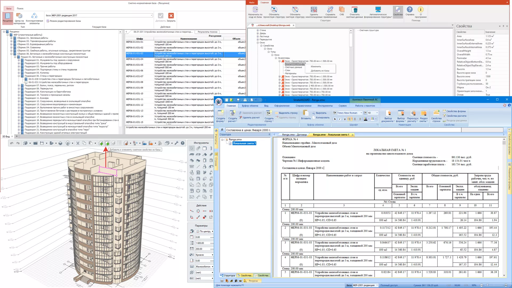Click the Bold formatting button

point(335,119)
